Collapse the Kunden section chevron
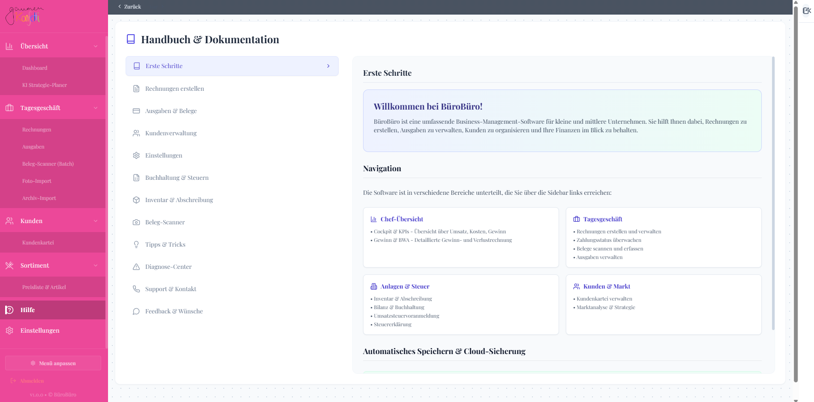The width and height of the screenshot is (814, 402). [x=96, y=221]
